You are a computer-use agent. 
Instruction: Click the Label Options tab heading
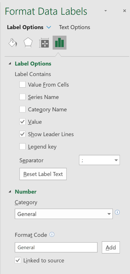(25, 27)
